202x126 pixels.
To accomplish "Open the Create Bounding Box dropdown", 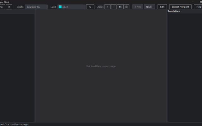I will pos(36,7).
